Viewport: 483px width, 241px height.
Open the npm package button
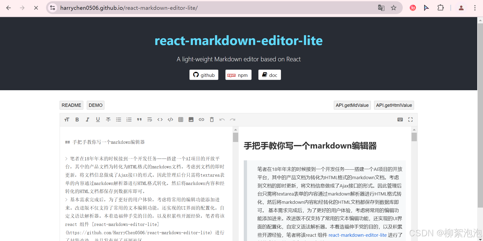(x=238, y=75)
